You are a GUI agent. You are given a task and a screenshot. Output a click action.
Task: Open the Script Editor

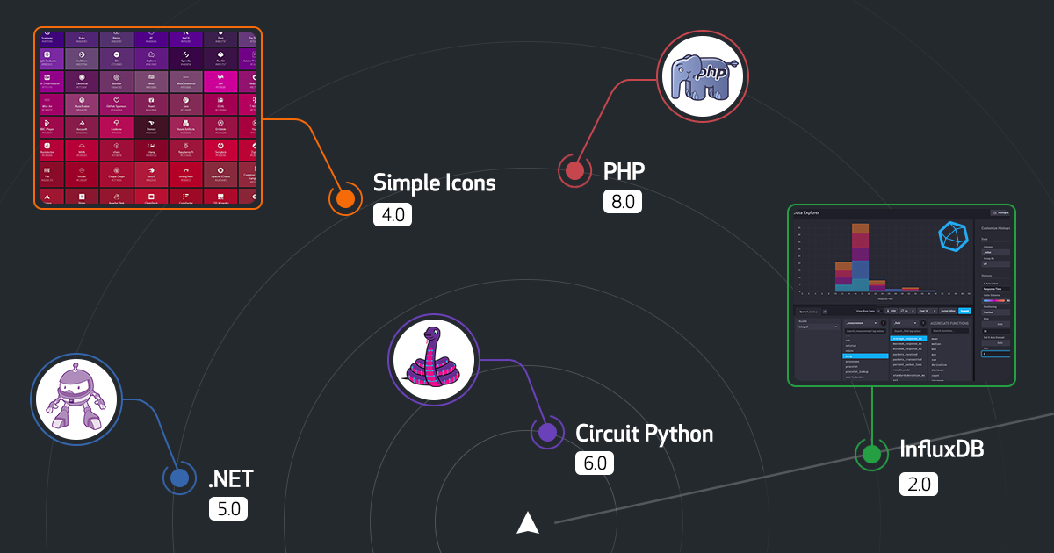[947, 311]
